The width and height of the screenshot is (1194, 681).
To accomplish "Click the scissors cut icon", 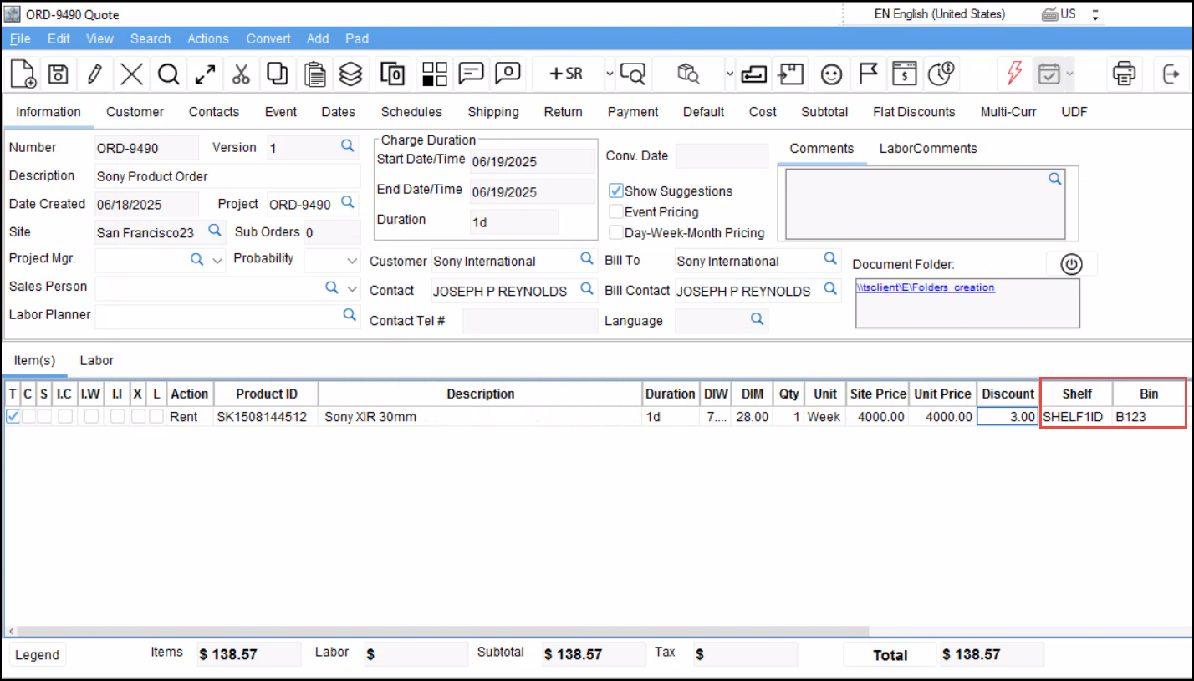I will click(241, 74).
